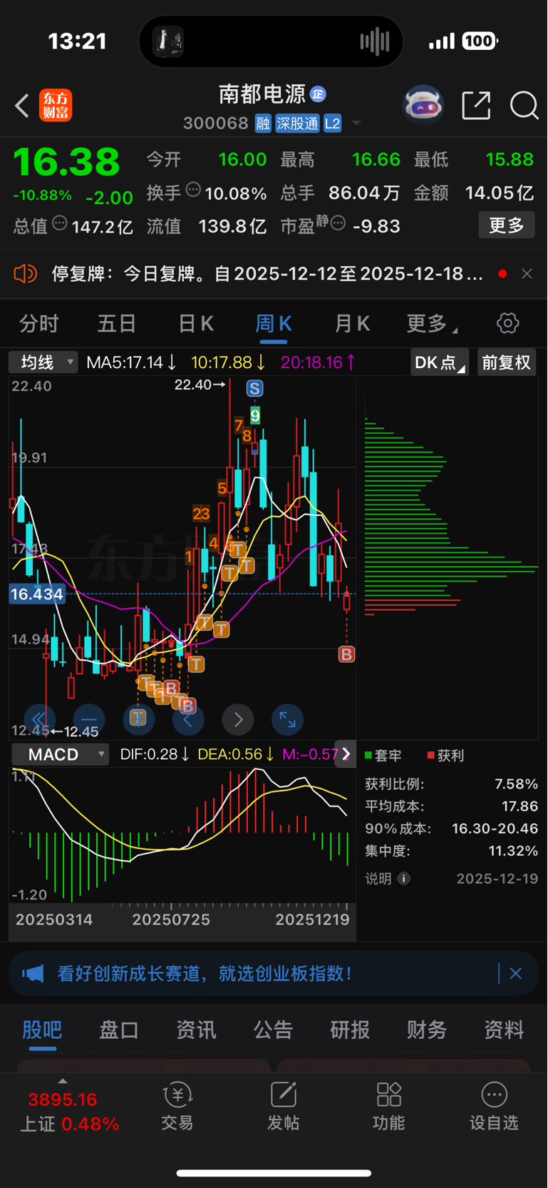
Task: Open the 财务 tab
Action: (427, 1030)
